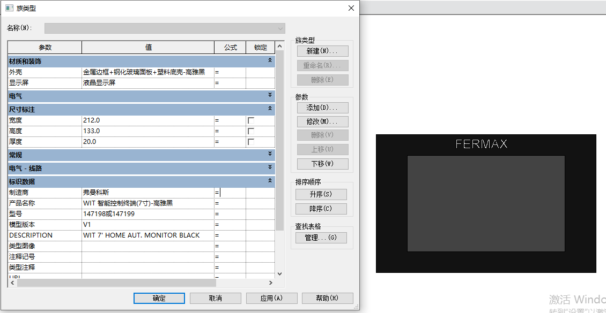The width and height of the screenshot is (606, 313).
Task: Edit the 厚度 value 20.0
Action: point(148,142)
